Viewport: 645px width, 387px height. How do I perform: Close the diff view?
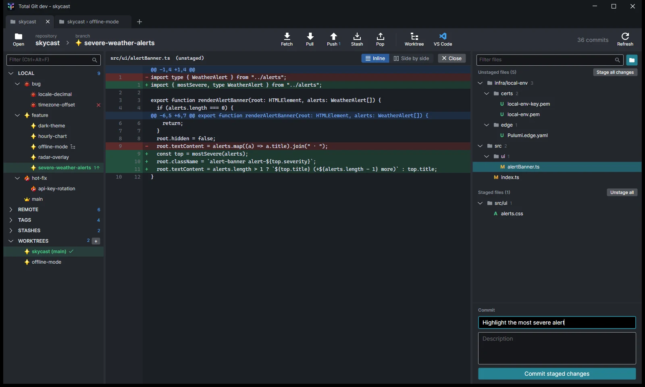click(x=452, y=58)
